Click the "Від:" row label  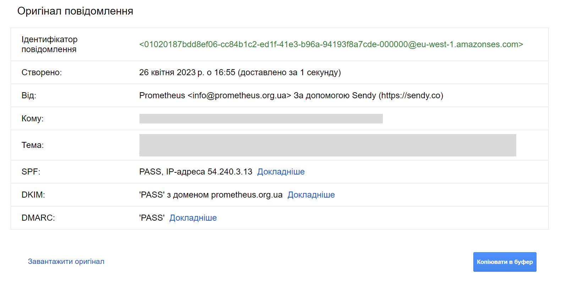[x=29, y=95]
